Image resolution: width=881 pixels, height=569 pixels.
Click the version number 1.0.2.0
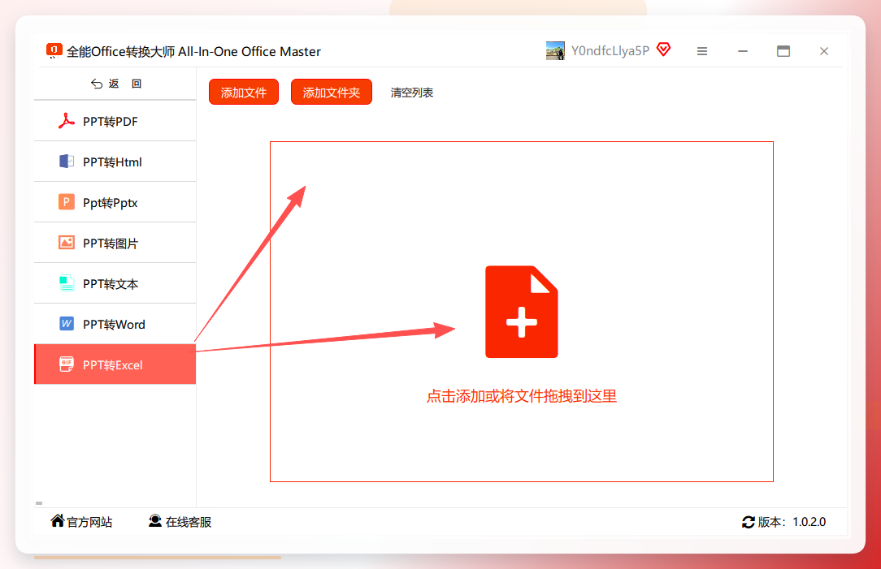pos(809,522)
